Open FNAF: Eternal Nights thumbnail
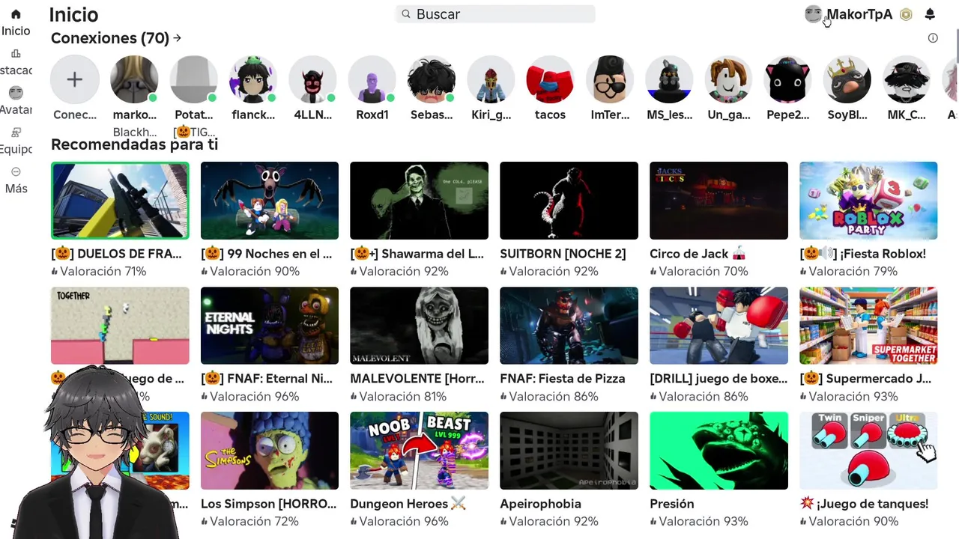959x539 pixels. 270,326
